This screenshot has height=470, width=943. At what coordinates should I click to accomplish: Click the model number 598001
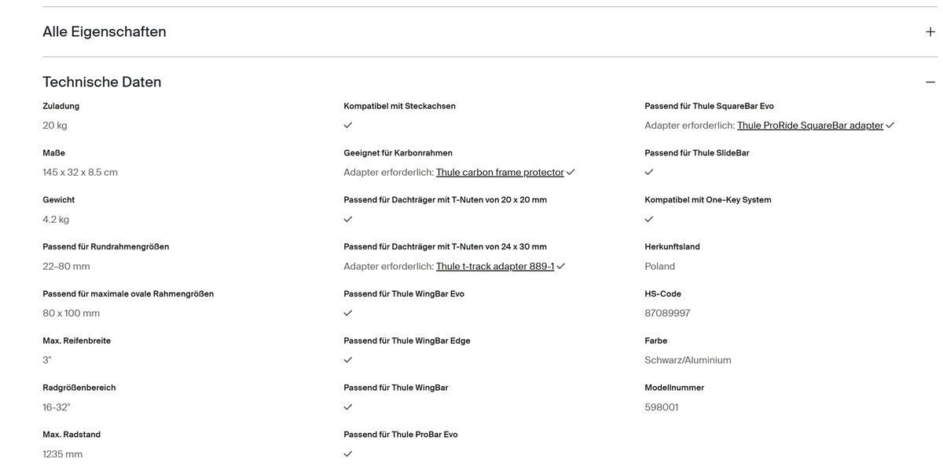pyautogui.click(x=662, y=407)
